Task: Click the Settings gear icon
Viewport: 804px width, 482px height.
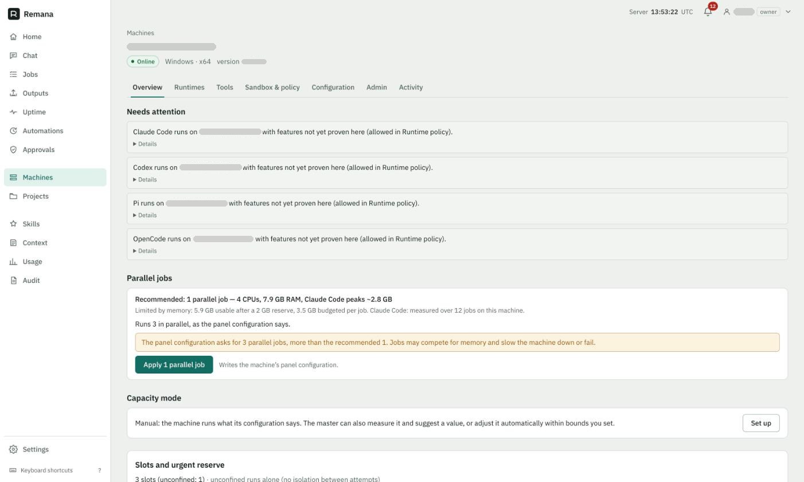Action: click(13, 449)
